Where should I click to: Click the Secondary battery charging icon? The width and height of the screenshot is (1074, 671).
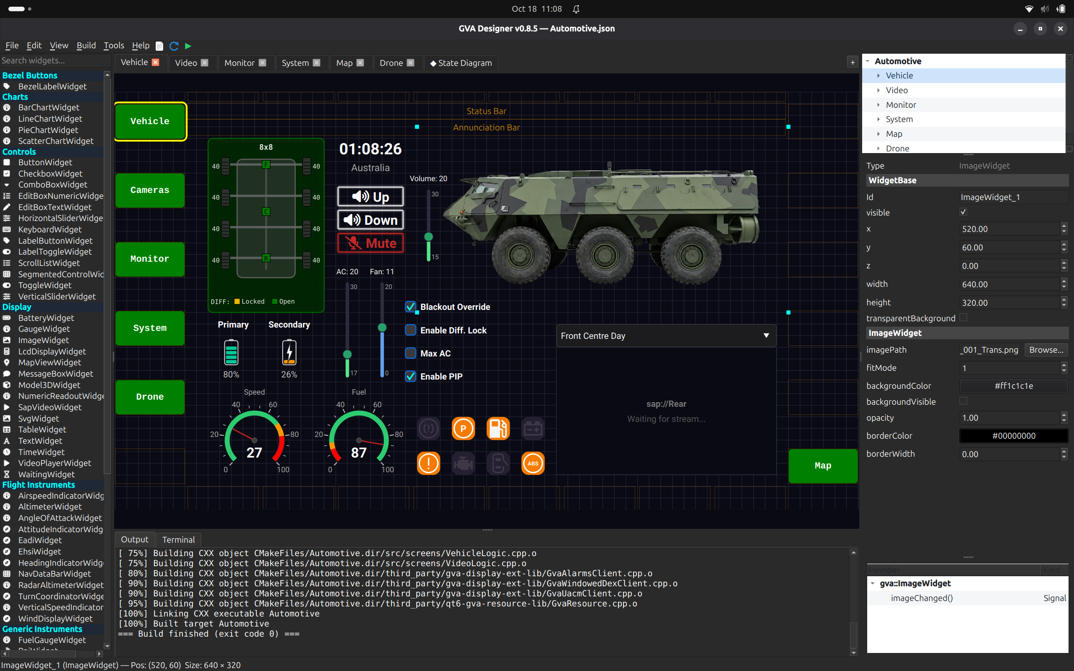coord(289,353)
